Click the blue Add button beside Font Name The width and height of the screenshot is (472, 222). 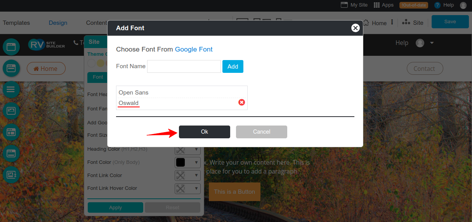click(x=233, y=66)
